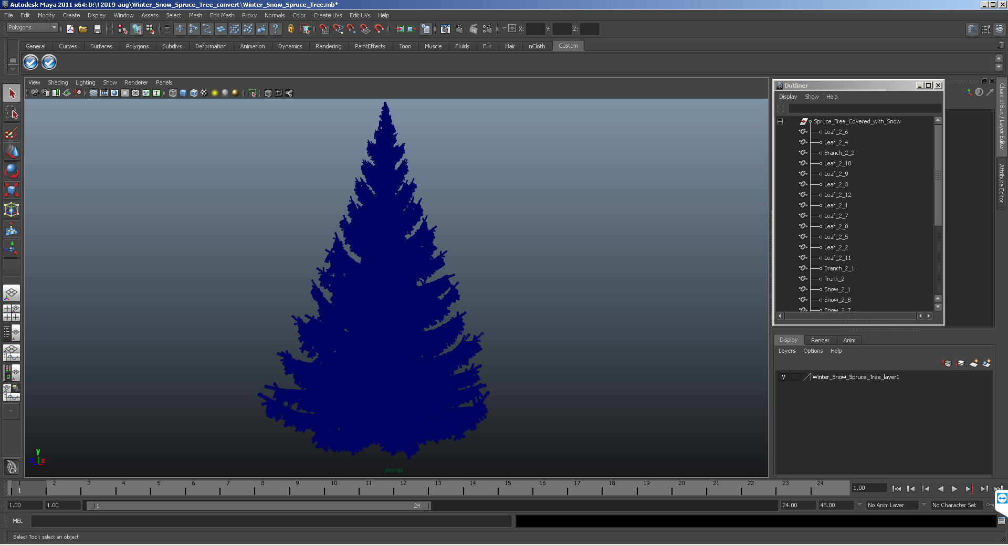
Task: Click the play forwards button
Action: pyautogui.click(x=954, y=489)
